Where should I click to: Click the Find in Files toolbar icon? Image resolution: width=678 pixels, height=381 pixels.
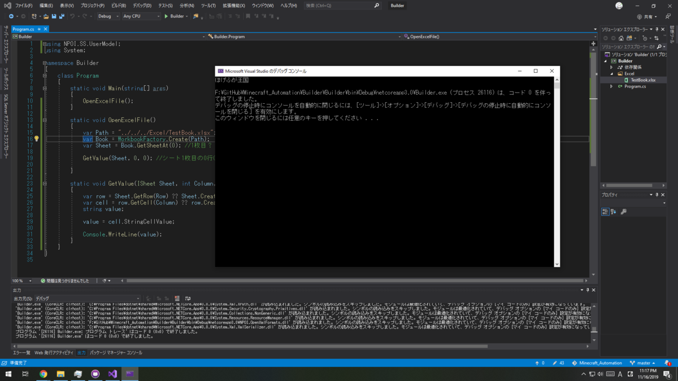[x=196, y=16]
